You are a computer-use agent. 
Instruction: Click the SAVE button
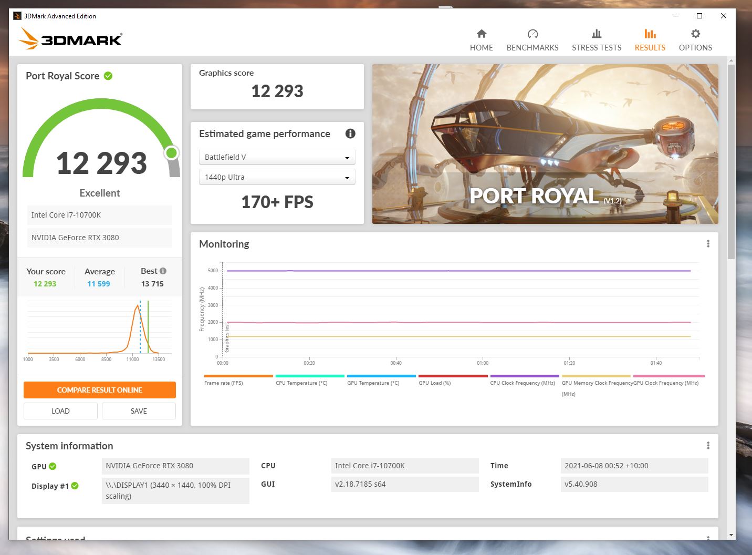139,411
